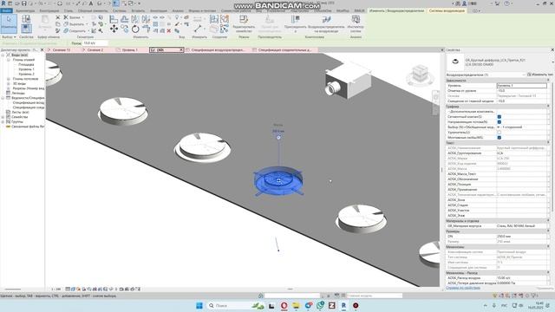555x312 pixels.
Task: Collapse the Графика properties section
Action: (548, 106)
